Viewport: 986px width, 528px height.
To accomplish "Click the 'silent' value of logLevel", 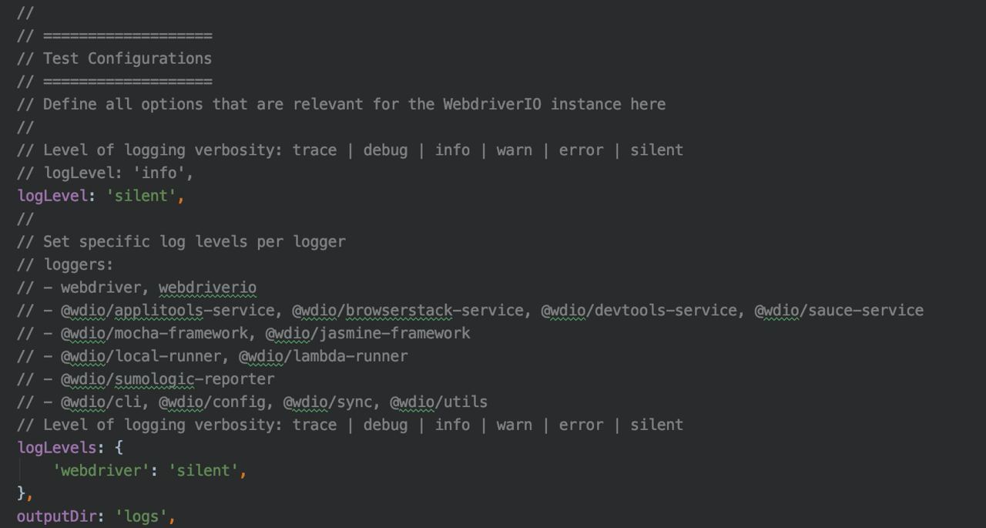I will pos(144,196).
